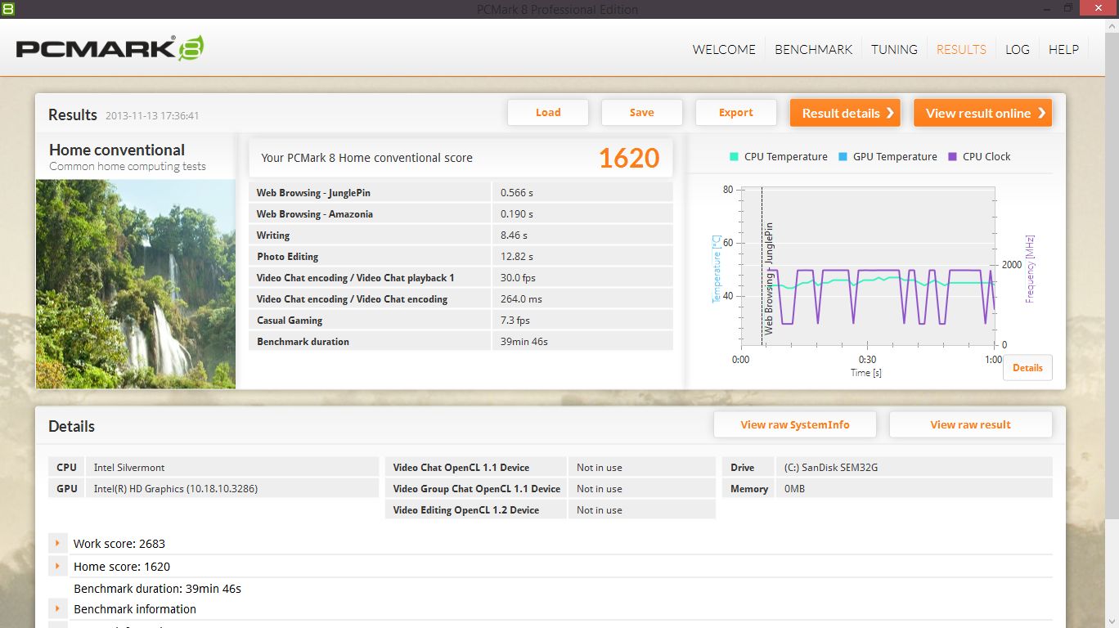1119x628 pixels.
Task: Click View raw SystemInfo
Action: pos(795,424)
